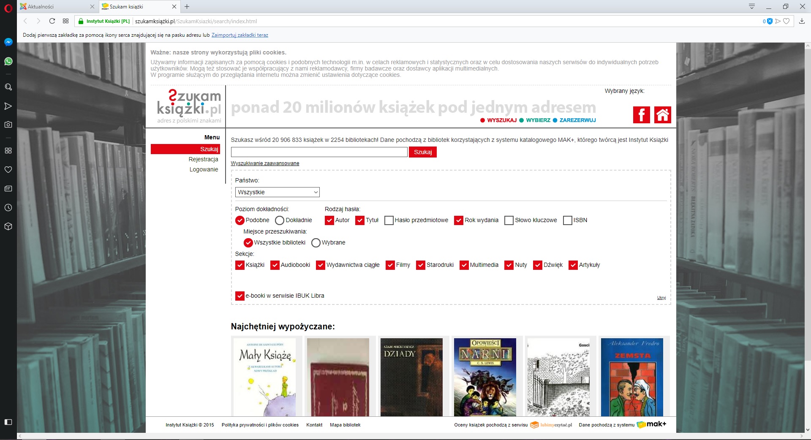
Task: Open the Państwo Wszystkie dropdown
Action: point(278,192)
